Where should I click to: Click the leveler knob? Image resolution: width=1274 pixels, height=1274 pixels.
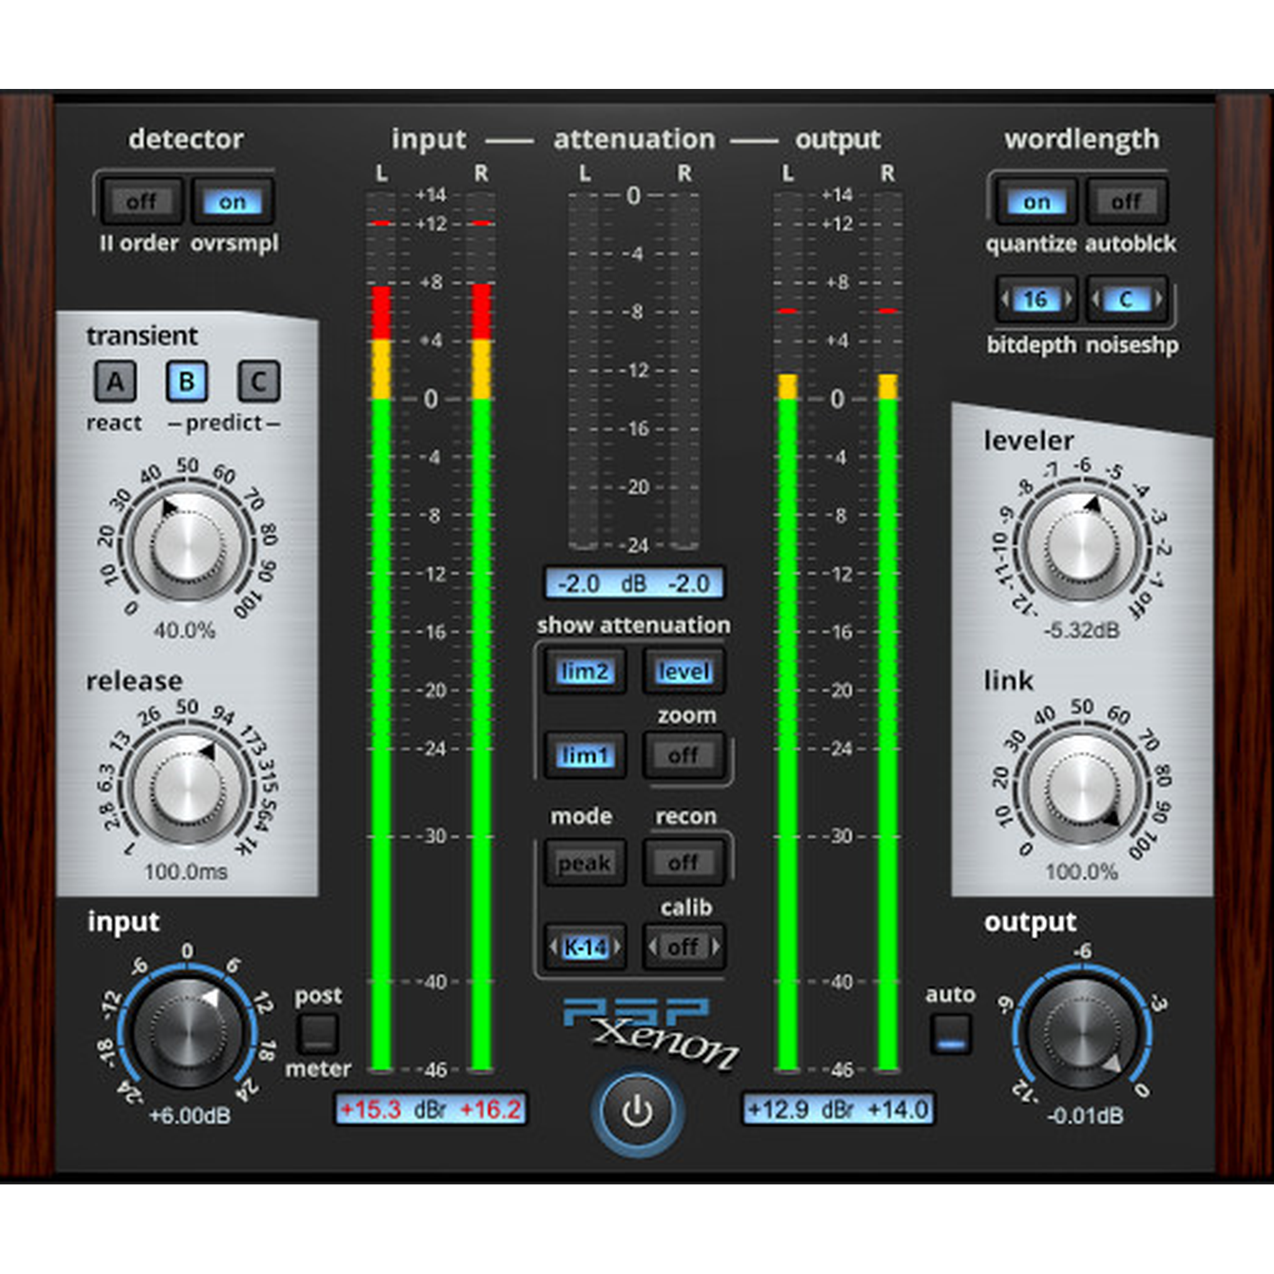coord(1081,548)
